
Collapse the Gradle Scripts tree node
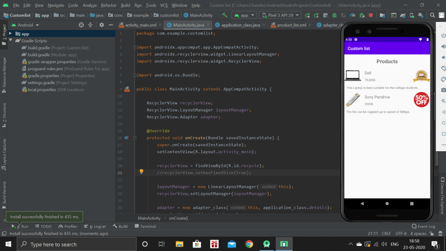tap(10, 41)
